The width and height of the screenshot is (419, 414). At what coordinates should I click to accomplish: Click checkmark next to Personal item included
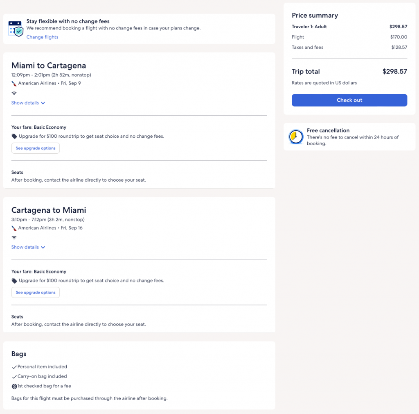point(14,367)
